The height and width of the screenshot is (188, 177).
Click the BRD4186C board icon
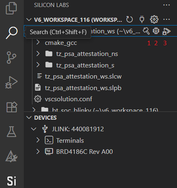(x=49, y=152)
